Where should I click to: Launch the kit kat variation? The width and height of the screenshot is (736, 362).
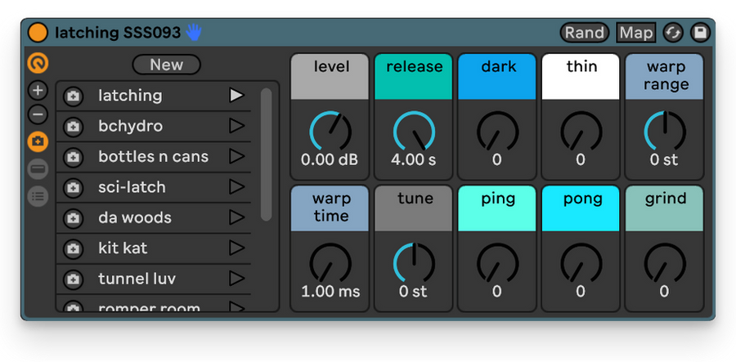click(x=236, y=248)
